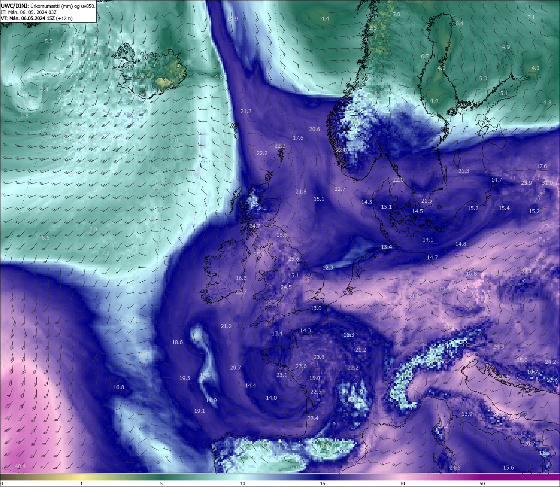Click the map value "23.3" over France
560x487 pixels.
pyautogui.click(x=319, y=357)
